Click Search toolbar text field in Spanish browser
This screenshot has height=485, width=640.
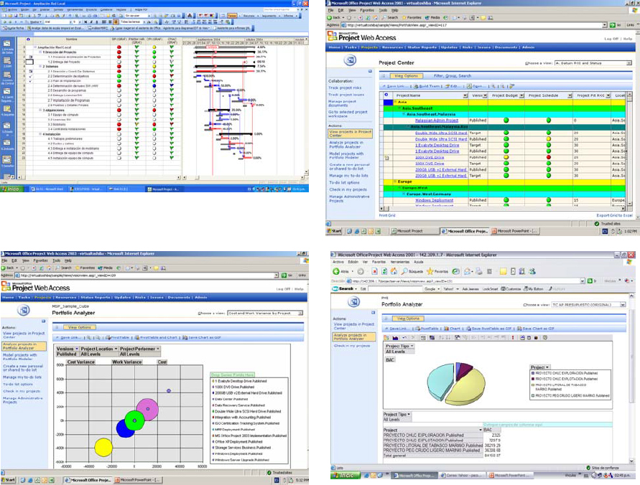coord(395,288)
